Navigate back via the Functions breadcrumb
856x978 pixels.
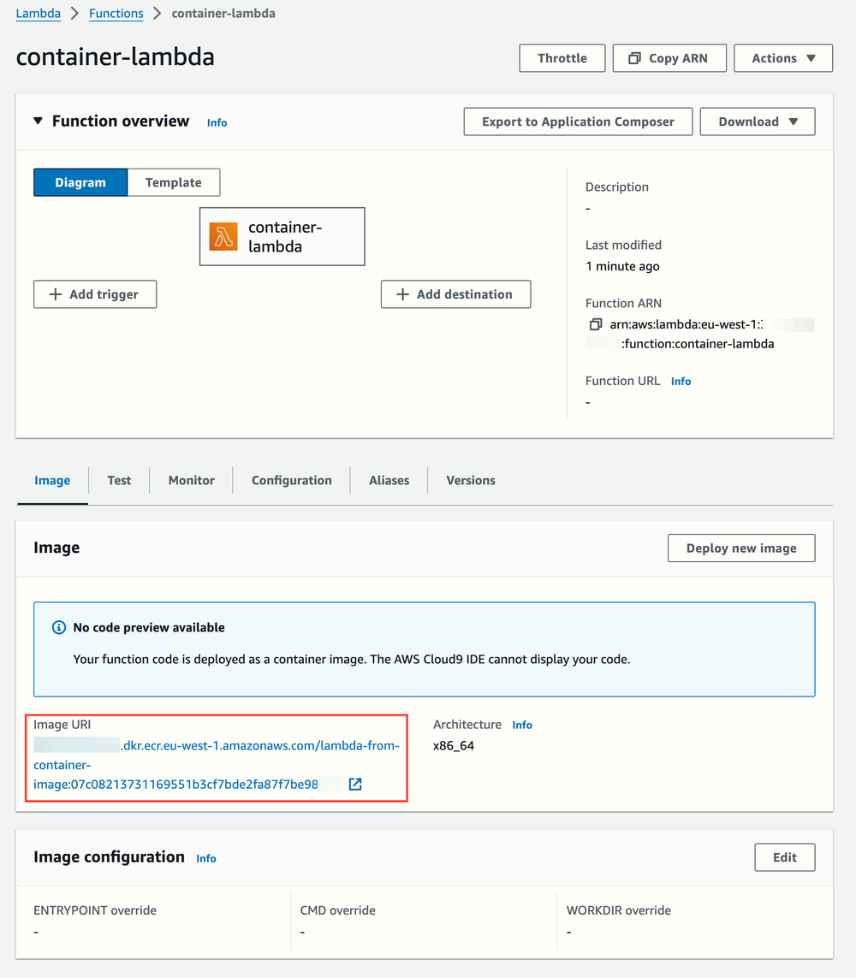[x=116, y=13]
